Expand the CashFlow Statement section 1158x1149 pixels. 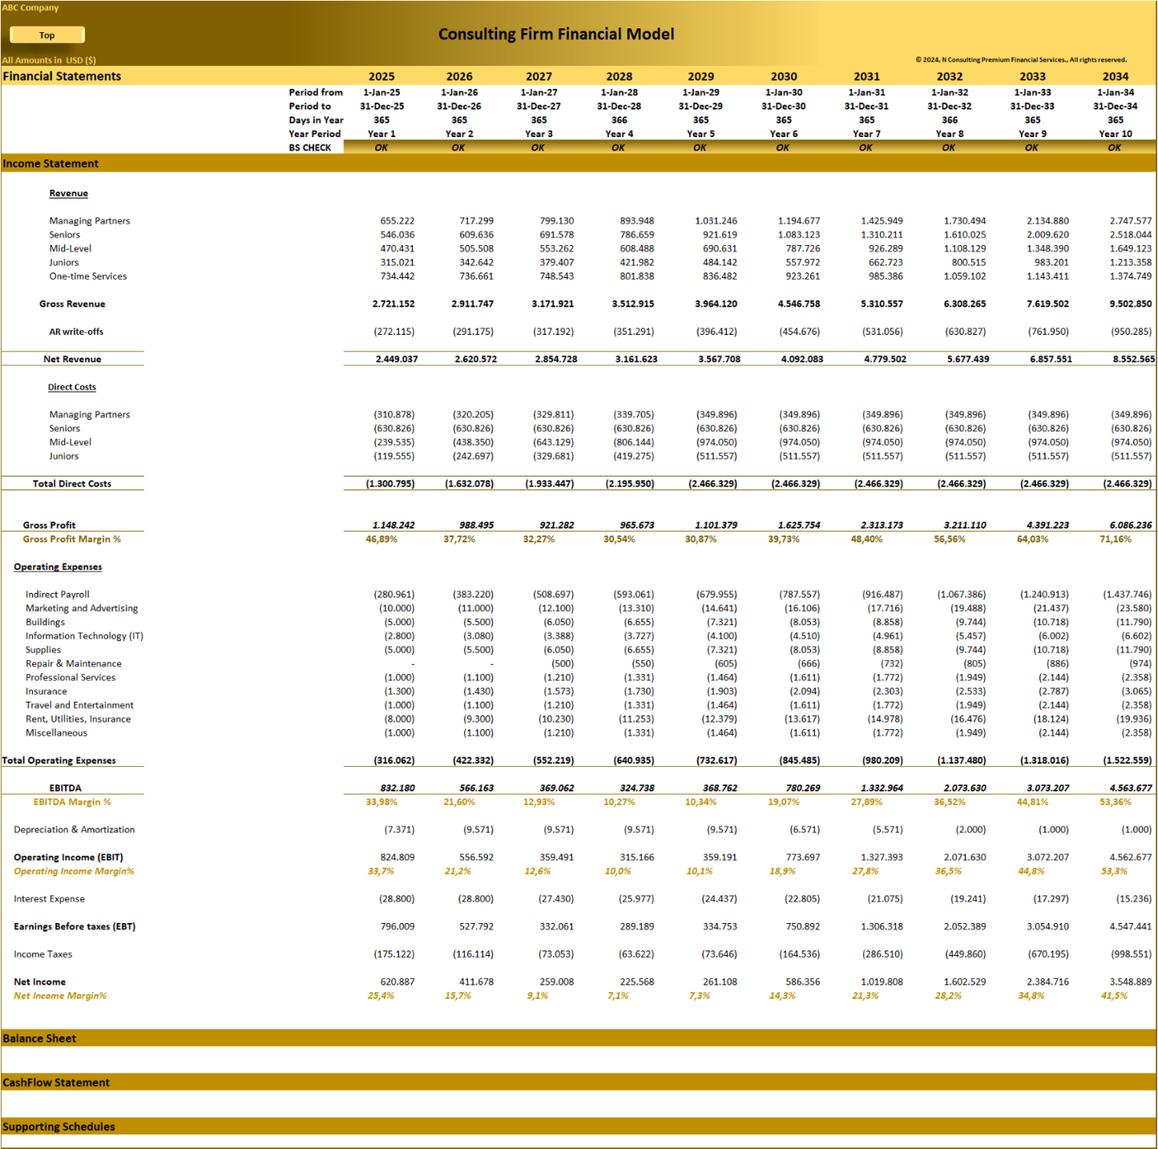[x=579, y=1082]
